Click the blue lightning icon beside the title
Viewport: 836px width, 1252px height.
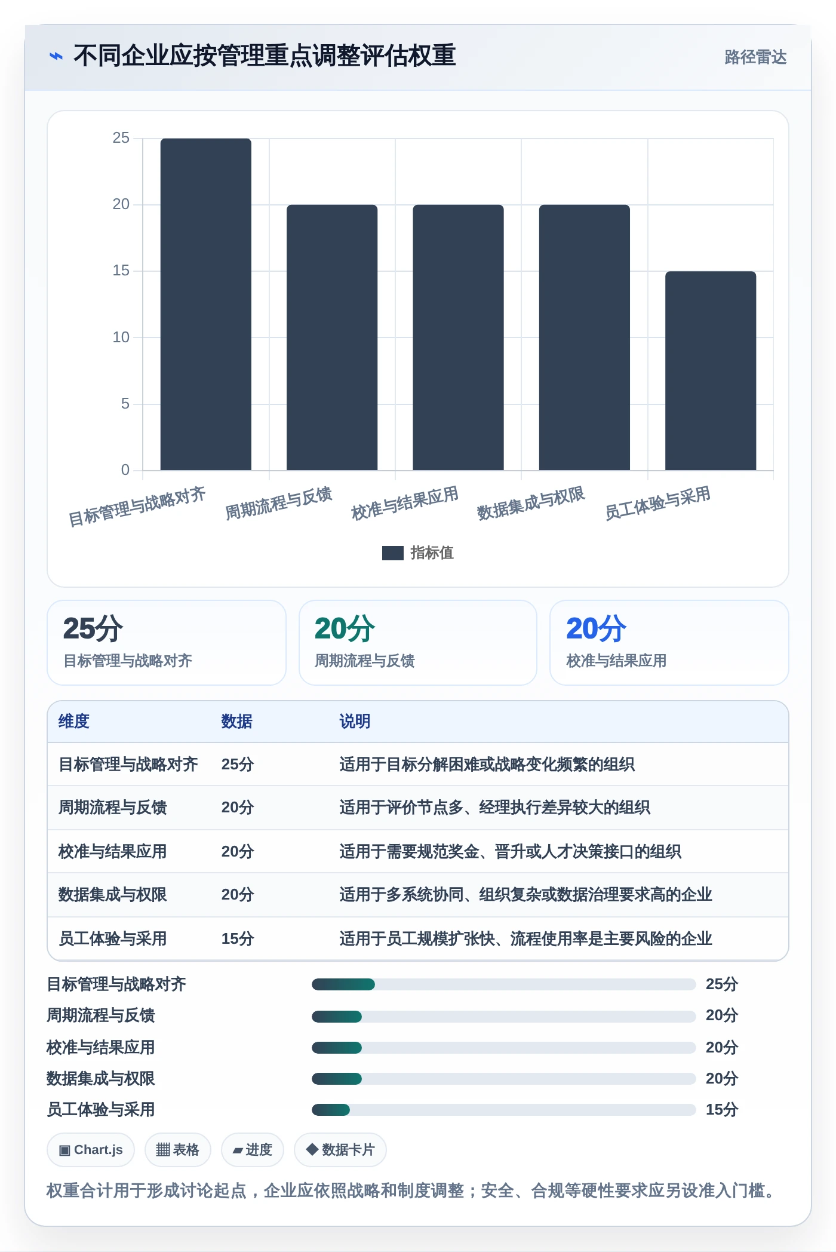[x=56, y=56]
